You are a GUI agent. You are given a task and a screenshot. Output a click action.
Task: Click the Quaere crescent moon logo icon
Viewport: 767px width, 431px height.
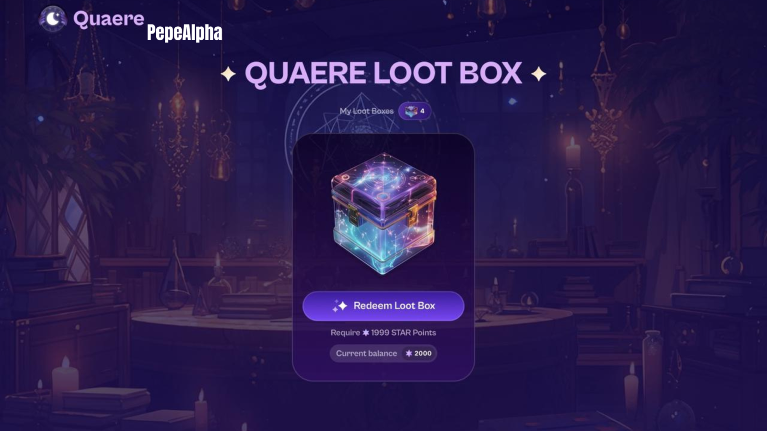(x=53, y=19)
